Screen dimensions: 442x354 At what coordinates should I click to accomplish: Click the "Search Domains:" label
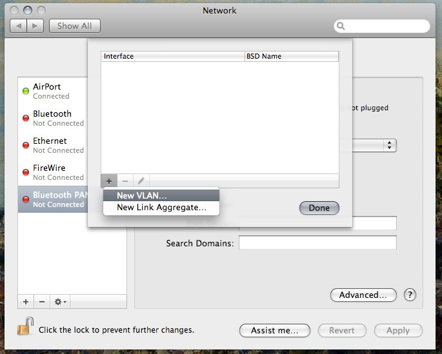[200, 243]
